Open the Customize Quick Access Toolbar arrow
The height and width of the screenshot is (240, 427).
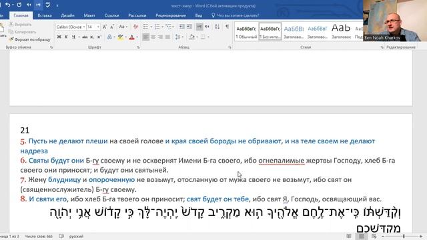click(x=57, y=5)
